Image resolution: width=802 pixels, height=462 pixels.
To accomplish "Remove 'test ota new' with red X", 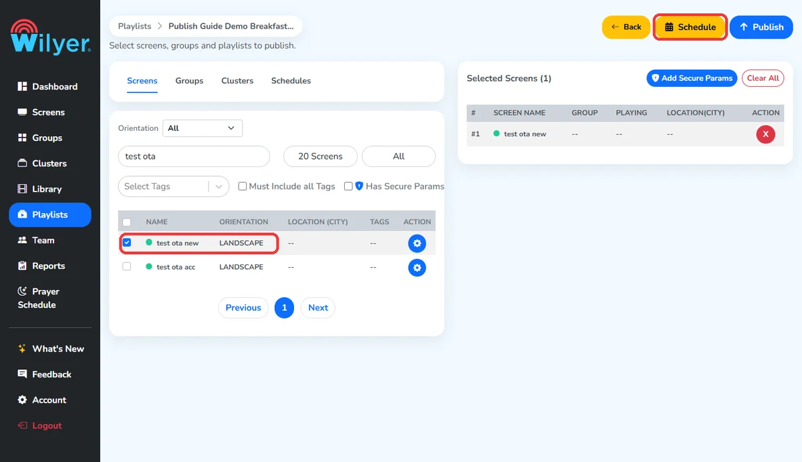I will (765, 134).
